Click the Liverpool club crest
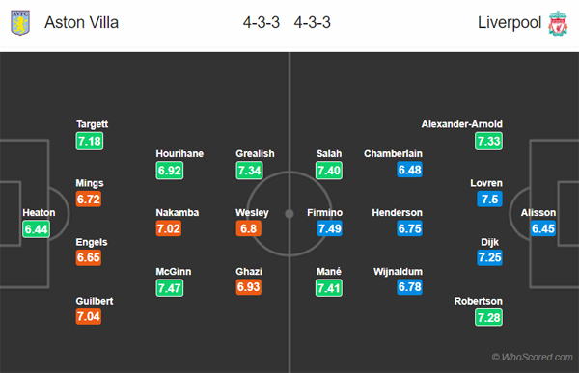This screenshot has height=373, width=579. [558, 23]
